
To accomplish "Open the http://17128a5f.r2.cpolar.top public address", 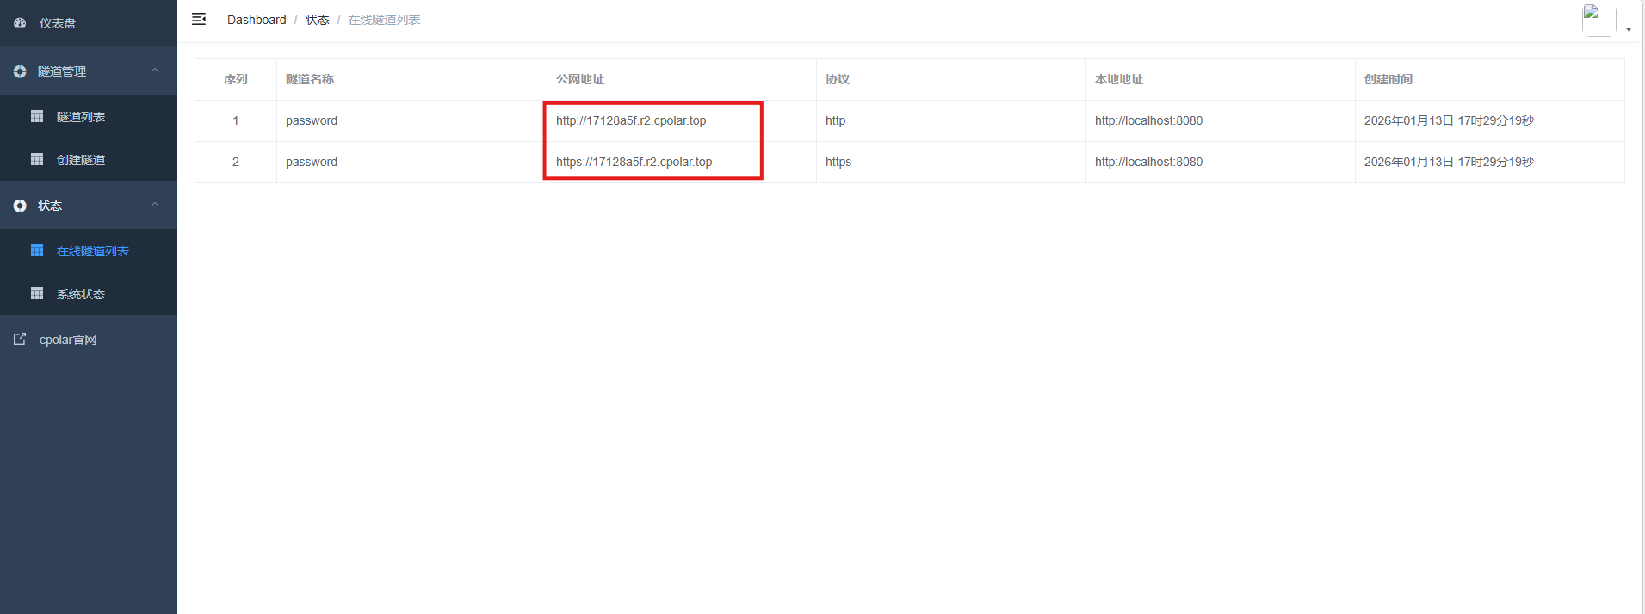I will click(x=631, y=120).
